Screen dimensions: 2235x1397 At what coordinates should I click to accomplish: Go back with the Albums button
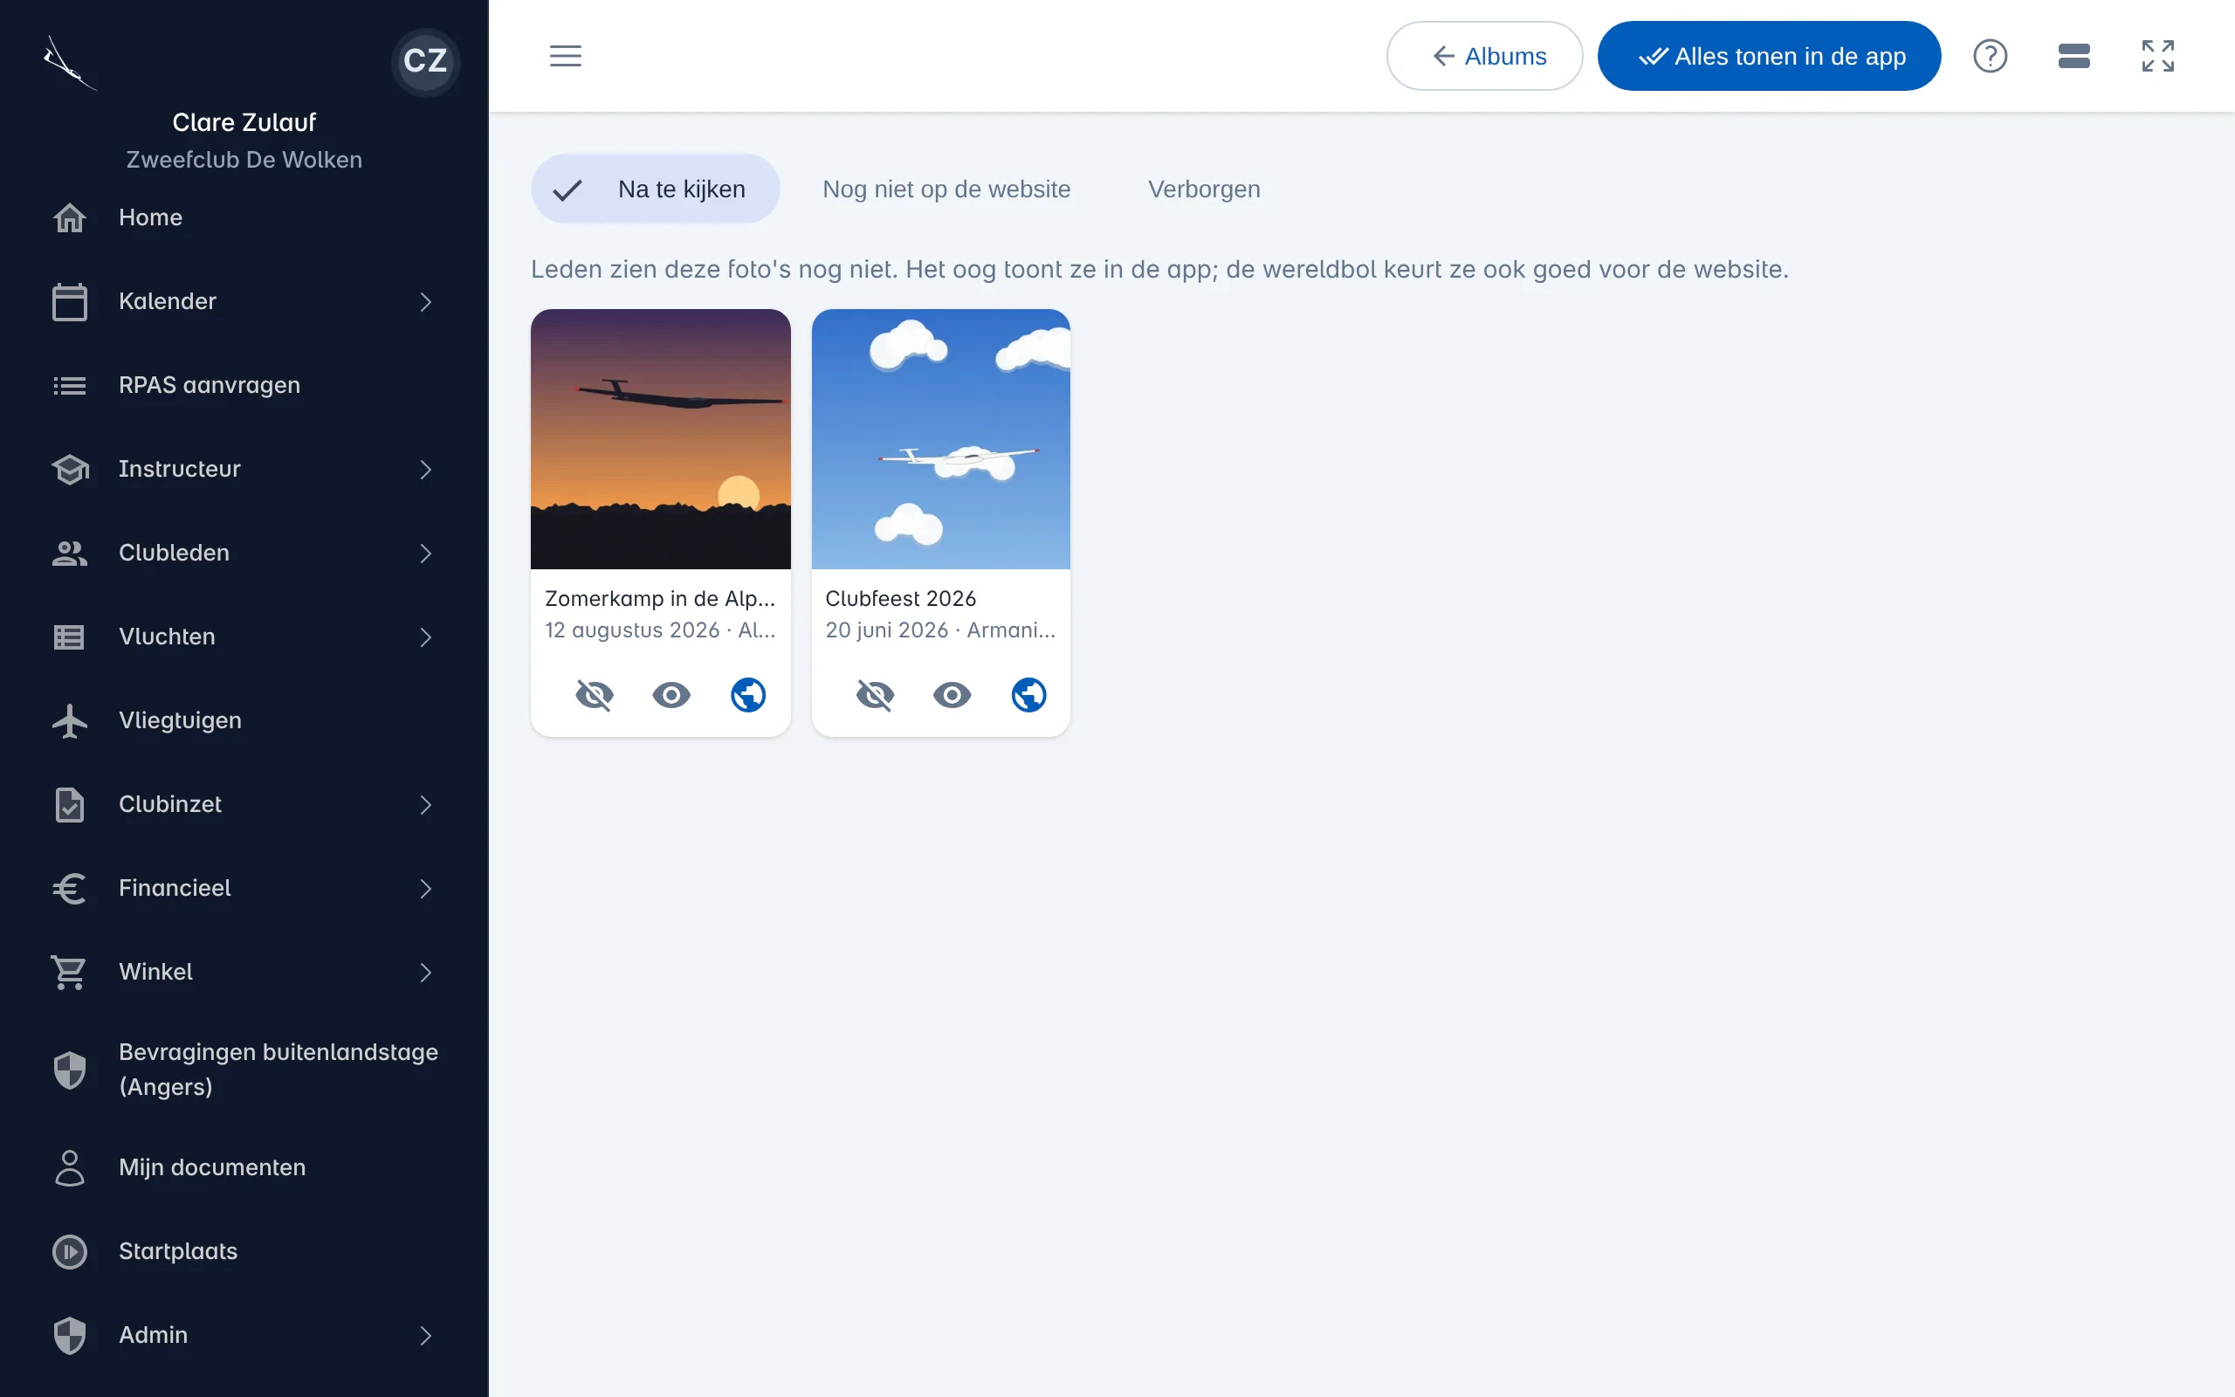[1484, 57]
